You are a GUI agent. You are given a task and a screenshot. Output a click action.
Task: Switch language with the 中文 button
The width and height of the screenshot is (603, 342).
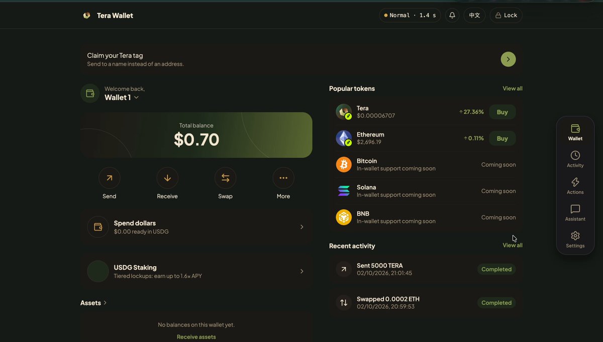474,16
